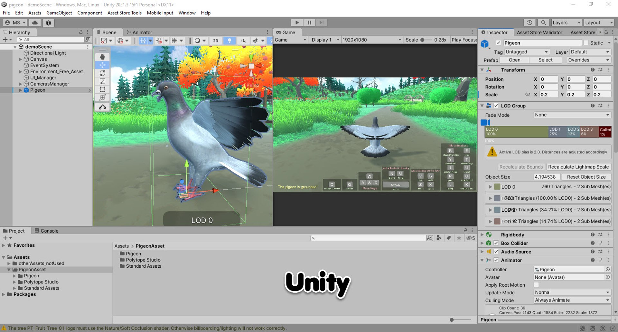Viewport: 618px width, 332px height.
Task: Enable the Static checkbox
Action: pyautogui.click(x=586, y=43)
